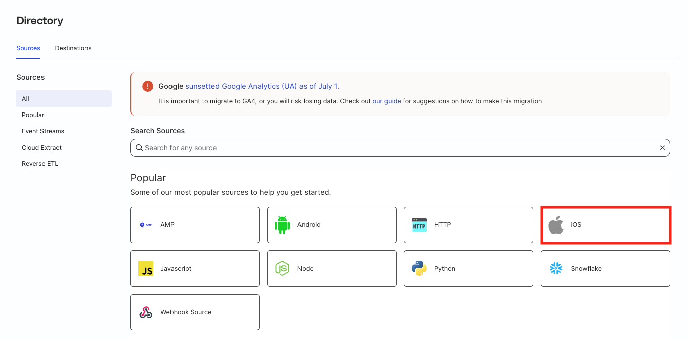This screenshot has height=340, width=688.
Task: Click the HTTP source icon
Action: 419,225
